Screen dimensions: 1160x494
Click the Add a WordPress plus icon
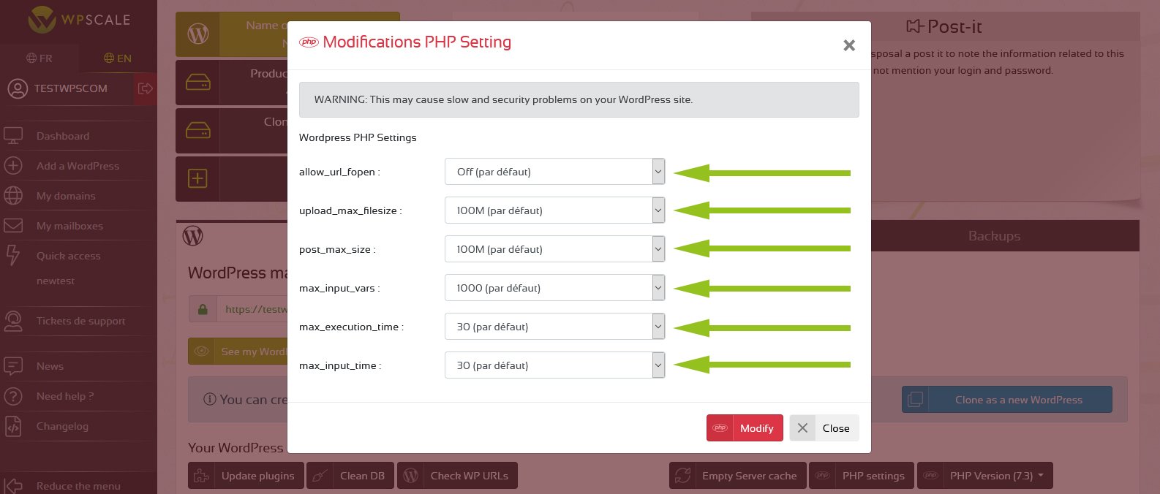click(x=13, y=166)
